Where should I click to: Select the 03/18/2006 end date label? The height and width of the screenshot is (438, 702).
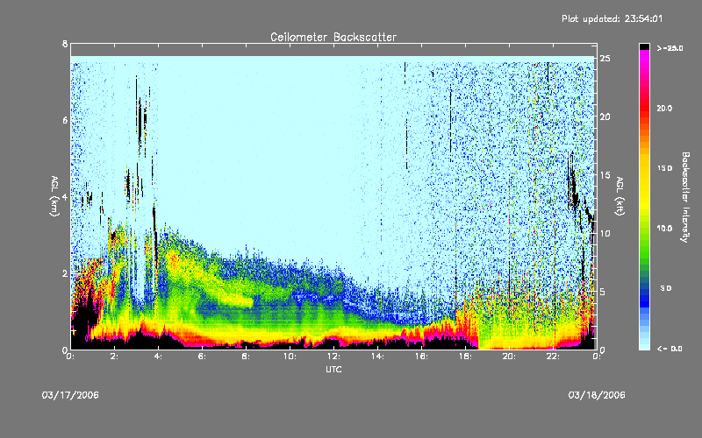[x=597, y=395]
